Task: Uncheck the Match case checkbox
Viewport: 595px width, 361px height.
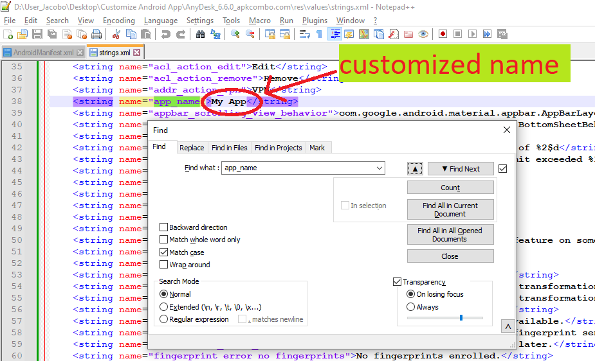Action: click(x=163, y=252)
